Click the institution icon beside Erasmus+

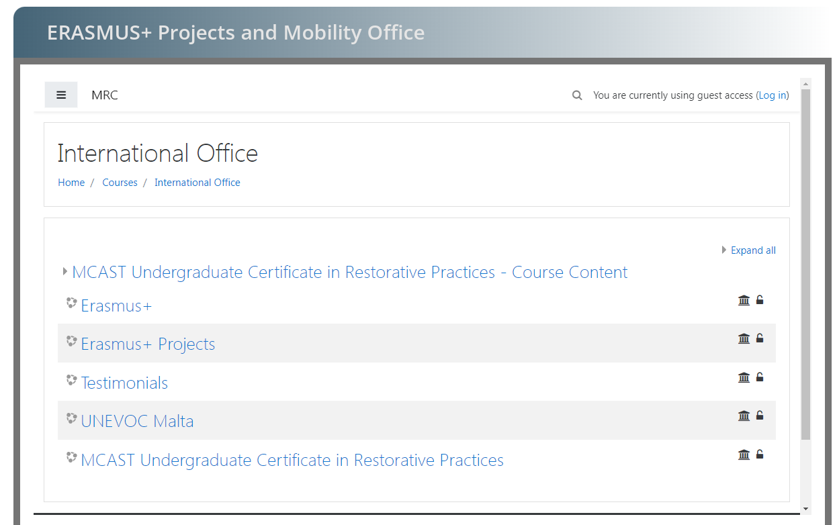click(x=744, y=300)
